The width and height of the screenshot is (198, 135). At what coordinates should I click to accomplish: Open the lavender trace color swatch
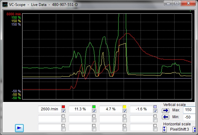click(x=155, y=107)
